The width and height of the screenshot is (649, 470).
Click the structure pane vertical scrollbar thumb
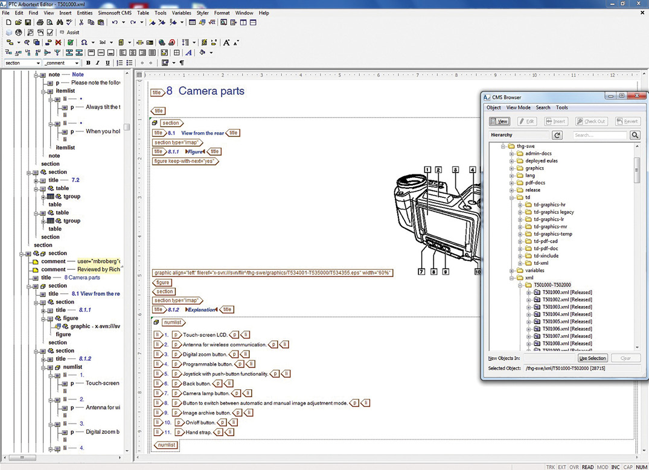(x=127, y=127)
